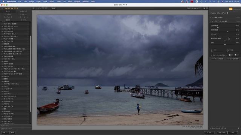Click the Apple menu icon
Screen dimensions: 241x135
(3, 1)
